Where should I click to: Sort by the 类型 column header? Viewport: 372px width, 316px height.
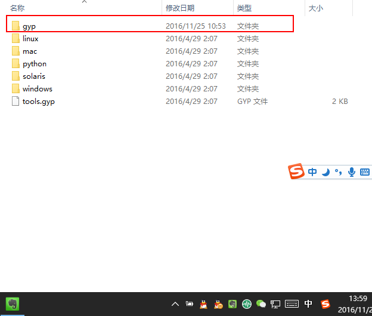pos(244,8)
